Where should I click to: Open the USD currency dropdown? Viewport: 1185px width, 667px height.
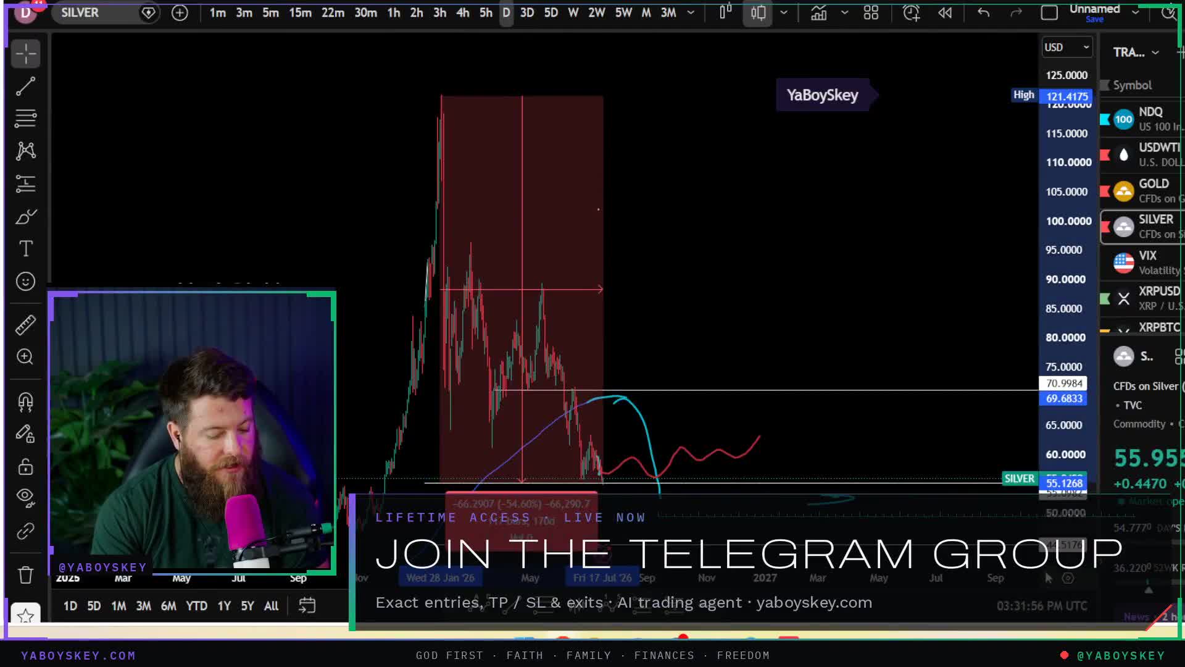click(1066, 48)
